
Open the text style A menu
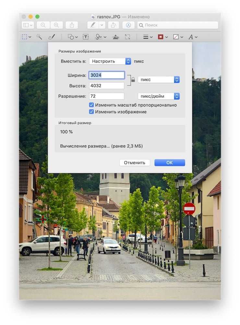(193, 37)
